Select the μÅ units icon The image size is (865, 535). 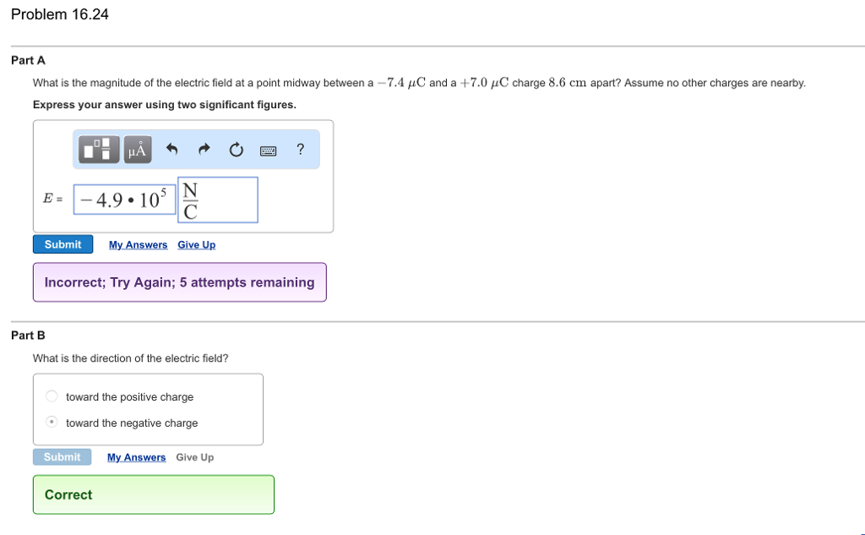(137, 150)
